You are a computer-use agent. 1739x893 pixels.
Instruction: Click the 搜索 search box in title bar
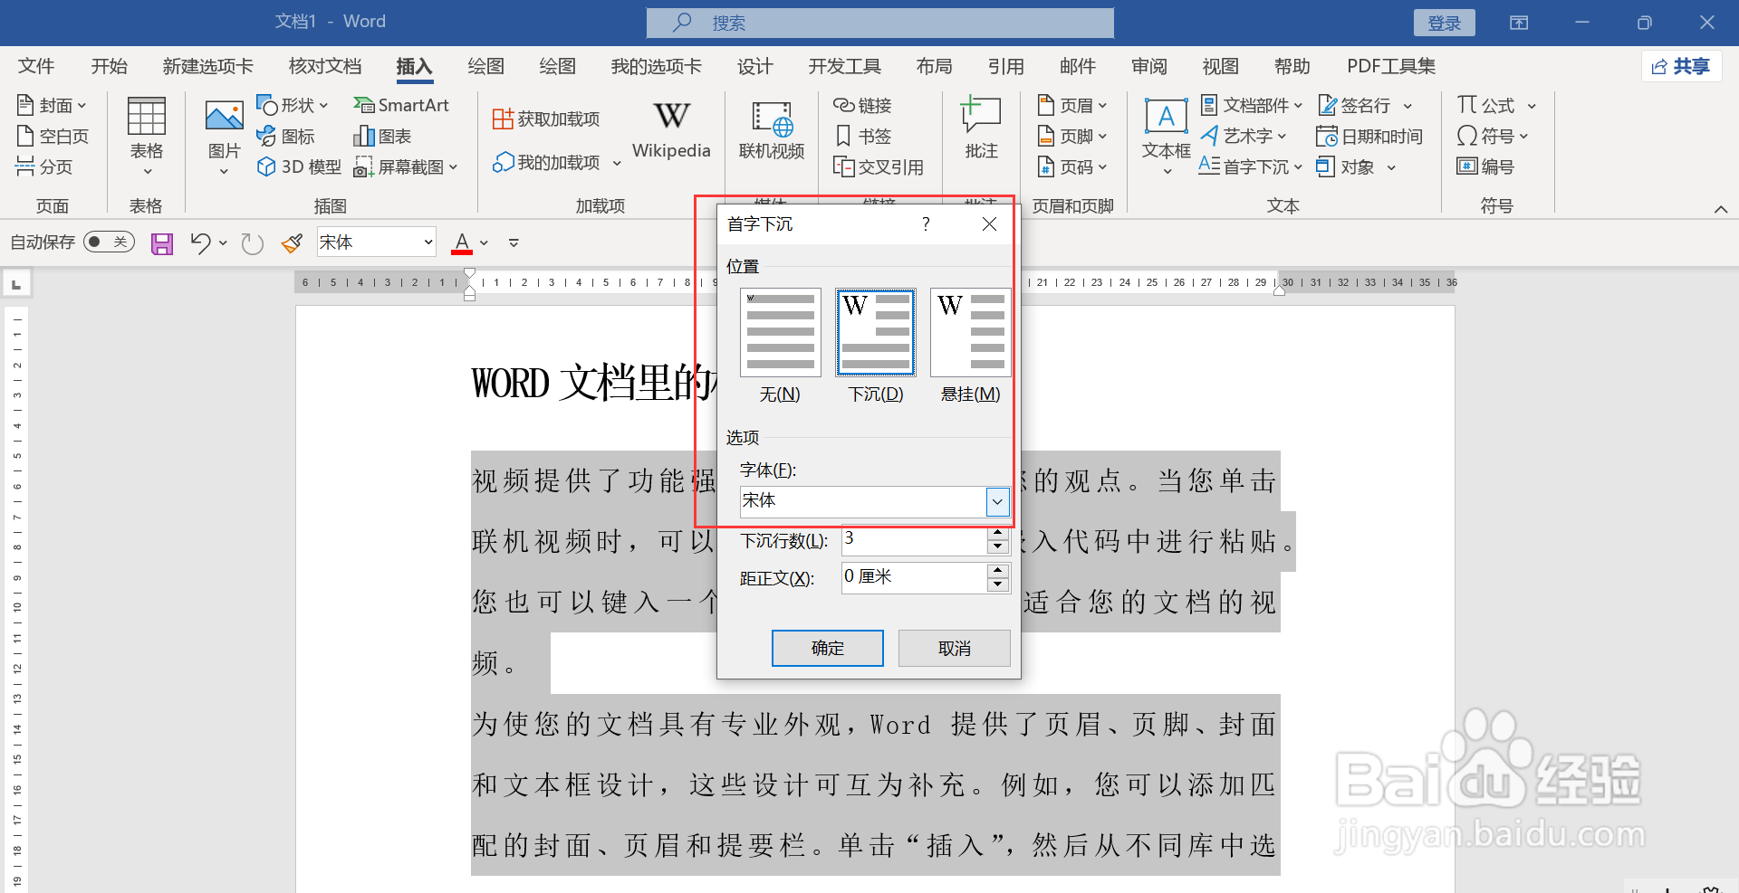pyautogui.click(x=880, y=23)
